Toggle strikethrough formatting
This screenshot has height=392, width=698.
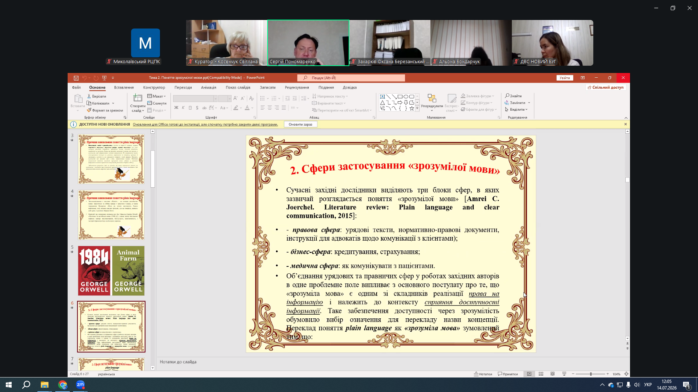204,108
